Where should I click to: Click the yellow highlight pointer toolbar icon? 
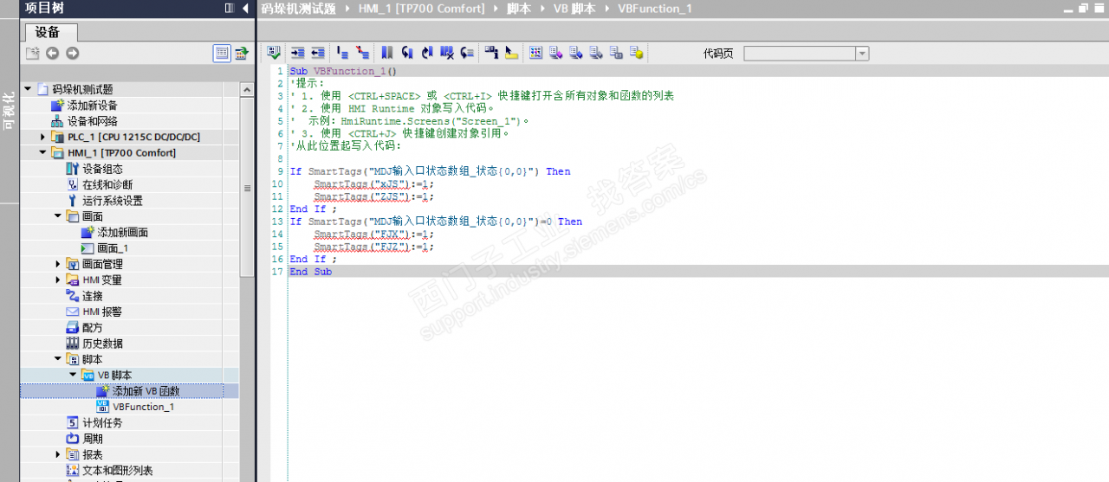coord(511,53)
